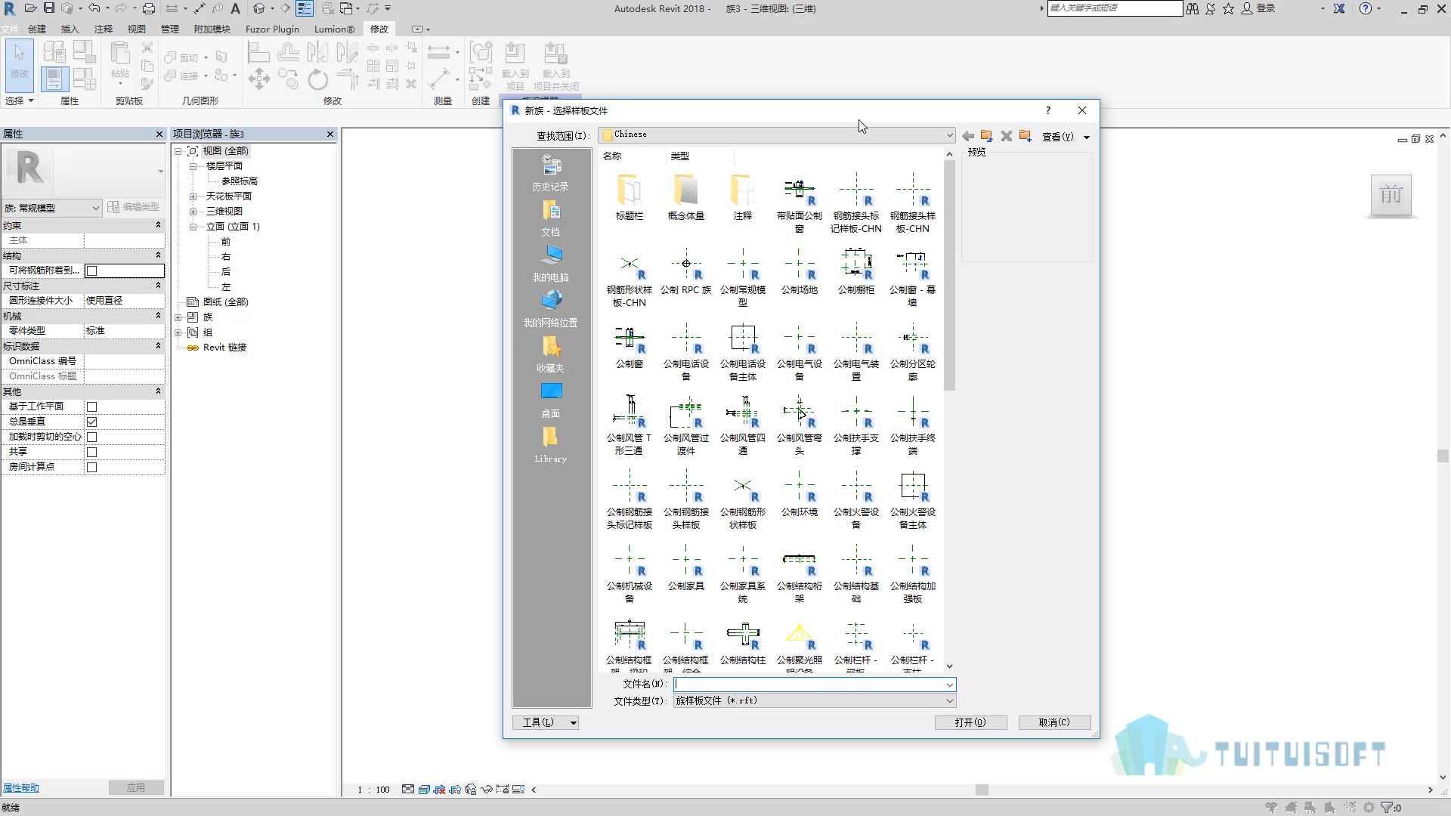The height and width of the screenshot is (816, 1451).
Task: Switch to the 视图 ribbon tab
Action: (136, 29)
